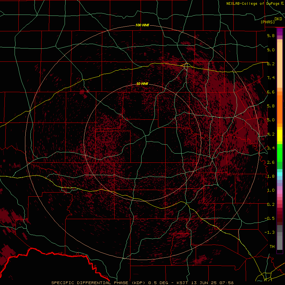Click the 5.0 value on the scale
The image size is (285, 285).
[271, 120]
